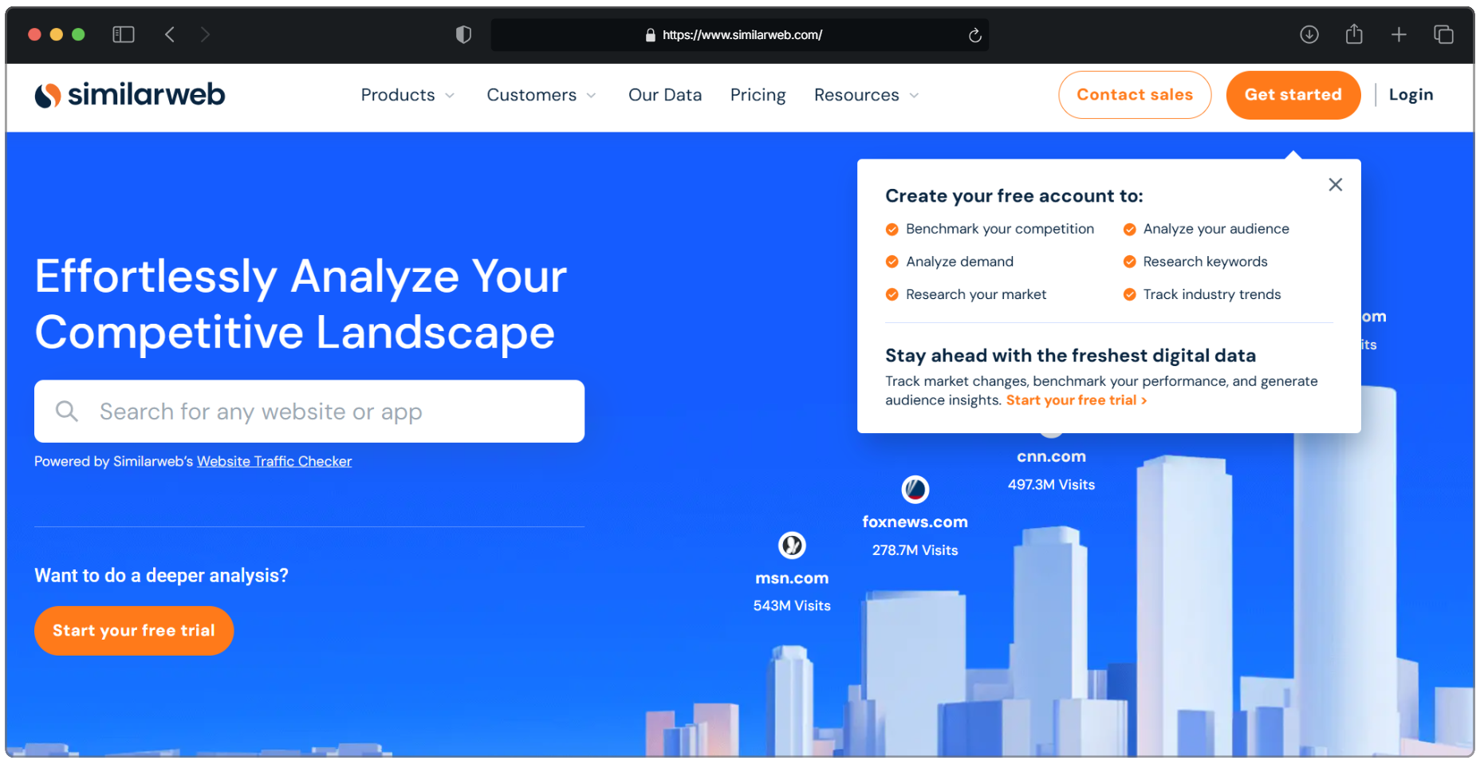The image size is (1484, 768).
Task: Expand the Resources dropdown menu
Action: tap(867, 95)
